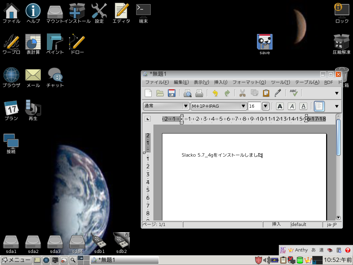Click the ページ: 1/1 status text
The image size is (353, 265).
[x=154, y=224]
